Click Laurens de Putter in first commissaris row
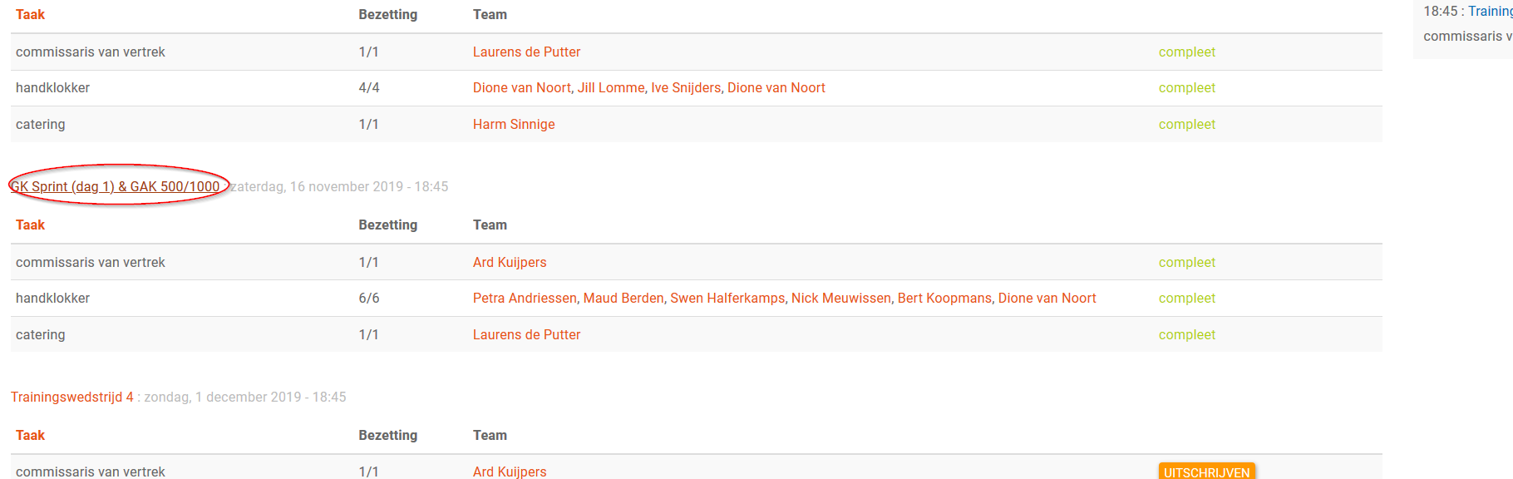The height and width of the screenshot is (479, 1513). (x=526, y=52)
